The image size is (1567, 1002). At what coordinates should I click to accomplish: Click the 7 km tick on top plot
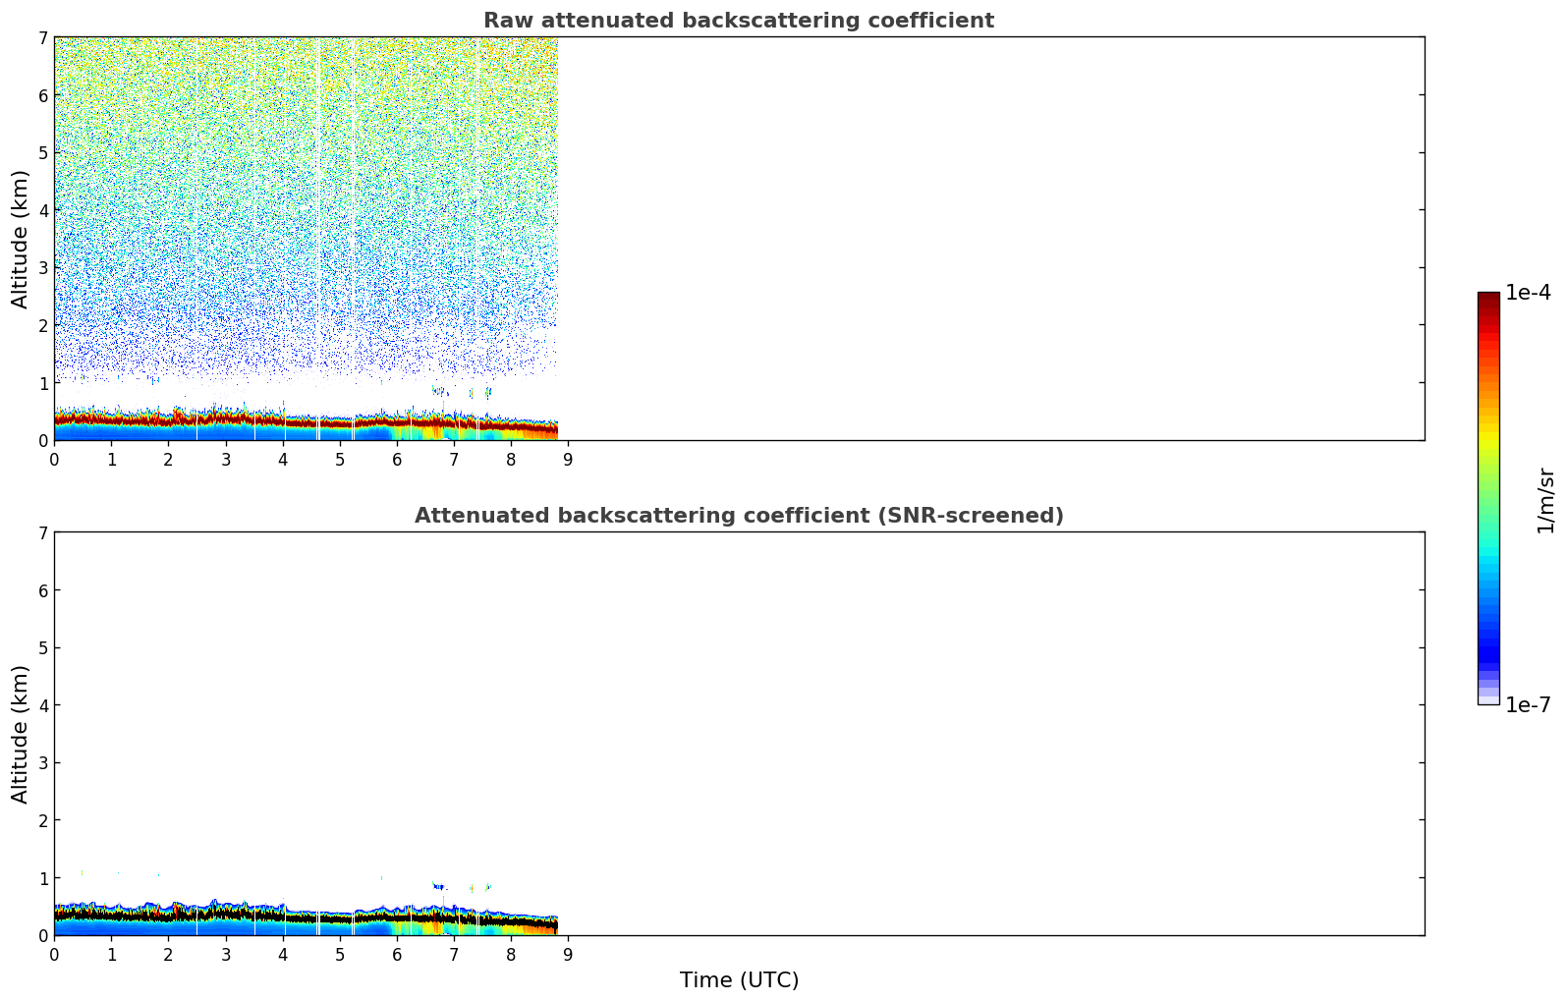coord(42,37)
